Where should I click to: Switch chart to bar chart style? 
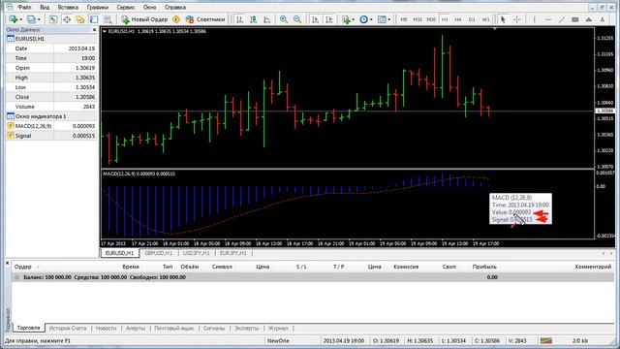click(x=239, y=19)
